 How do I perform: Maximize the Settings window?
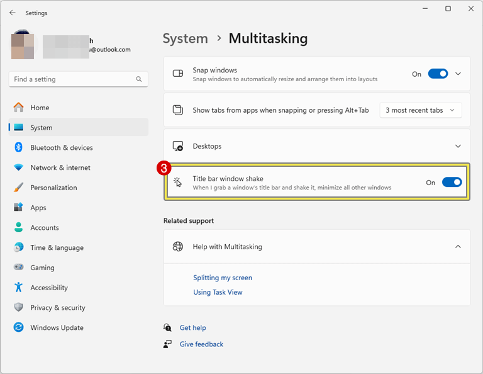point(448,8)
